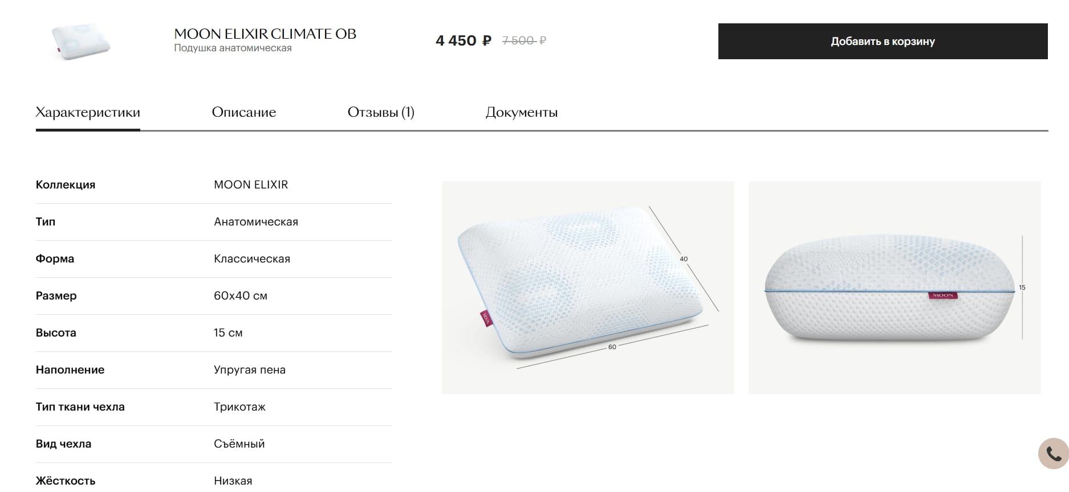Image resolution: width=1069 pixels, height=492 pixels.
Task: Click the crossed-out old price 7 500 ₽
Action: pyautogui.click(x=524, y=40)
